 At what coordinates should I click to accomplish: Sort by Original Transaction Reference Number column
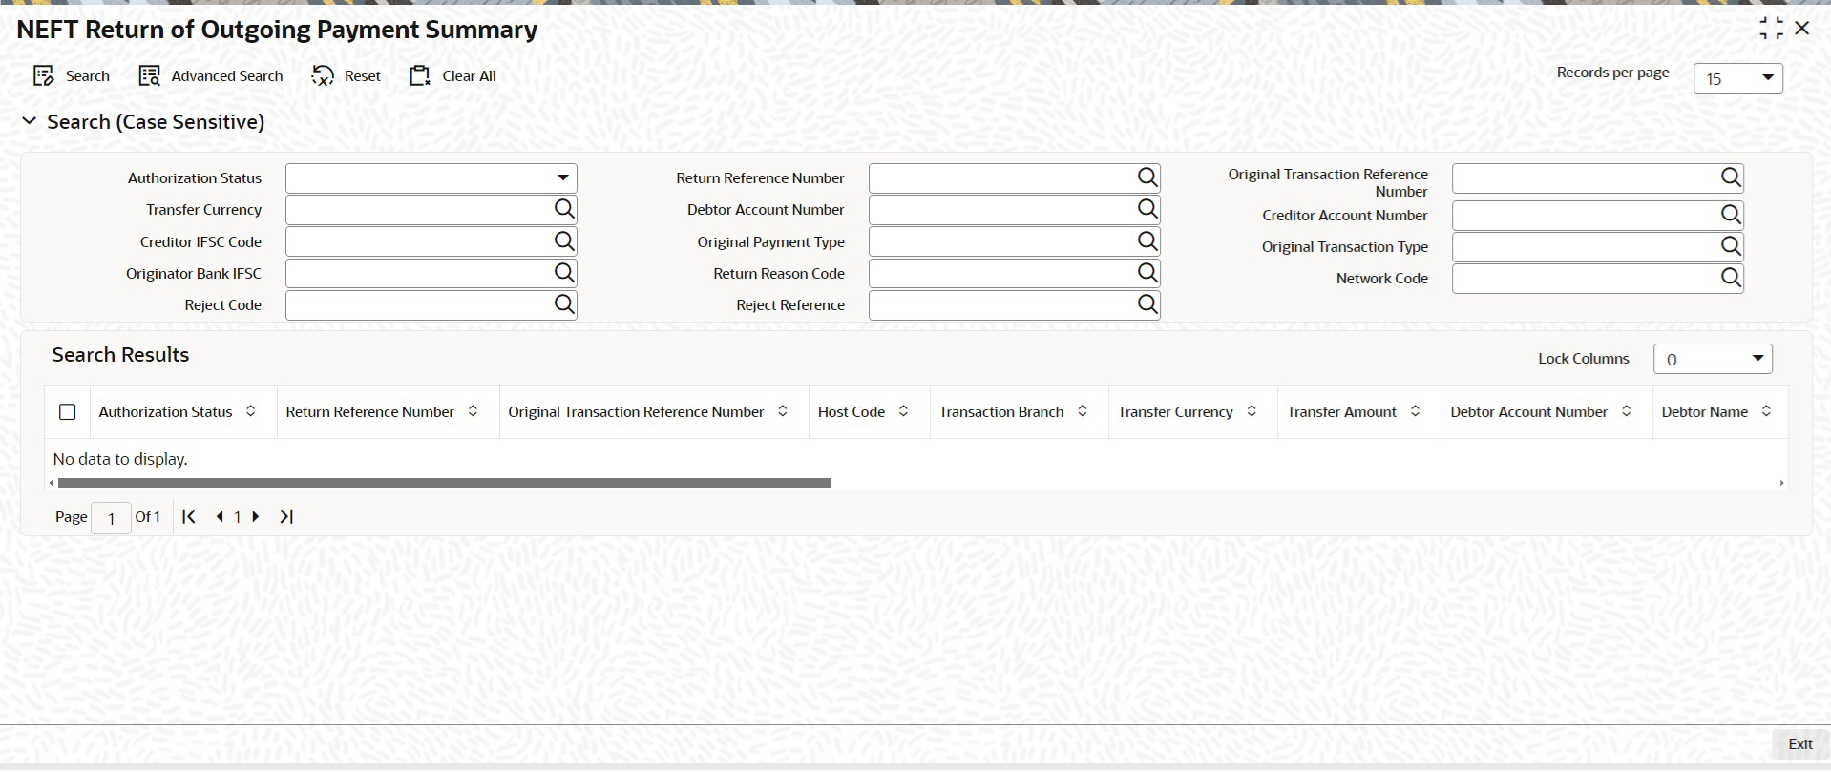tap(783, 411)
